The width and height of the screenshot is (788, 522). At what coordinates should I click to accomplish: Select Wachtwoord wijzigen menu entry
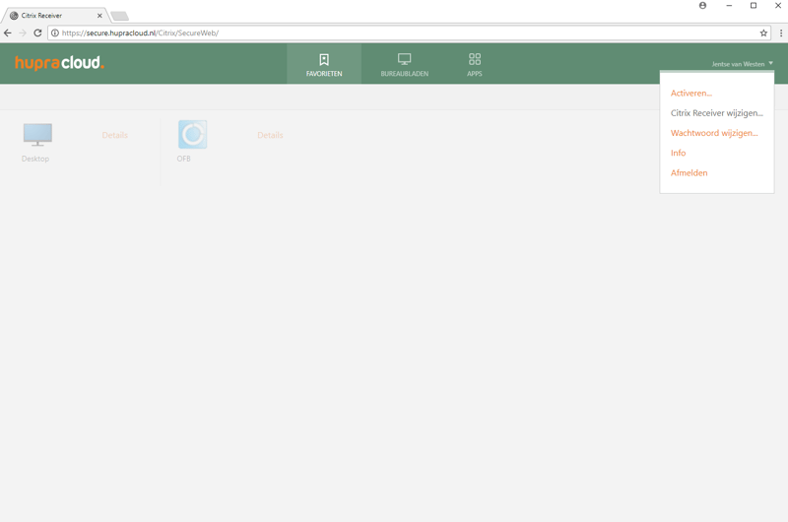[x=714, y=133]
